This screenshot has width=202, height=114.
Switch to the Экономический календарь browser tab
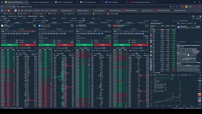[x=41, y=2]
